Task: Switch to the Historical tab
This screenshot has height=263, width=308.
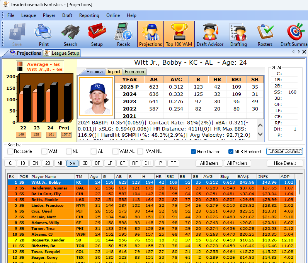Action: (x=94, y=72)
